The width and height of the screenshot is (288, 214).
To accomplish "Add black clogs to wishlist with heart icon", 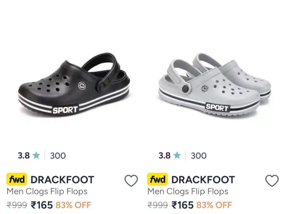I will click(131, 181).
